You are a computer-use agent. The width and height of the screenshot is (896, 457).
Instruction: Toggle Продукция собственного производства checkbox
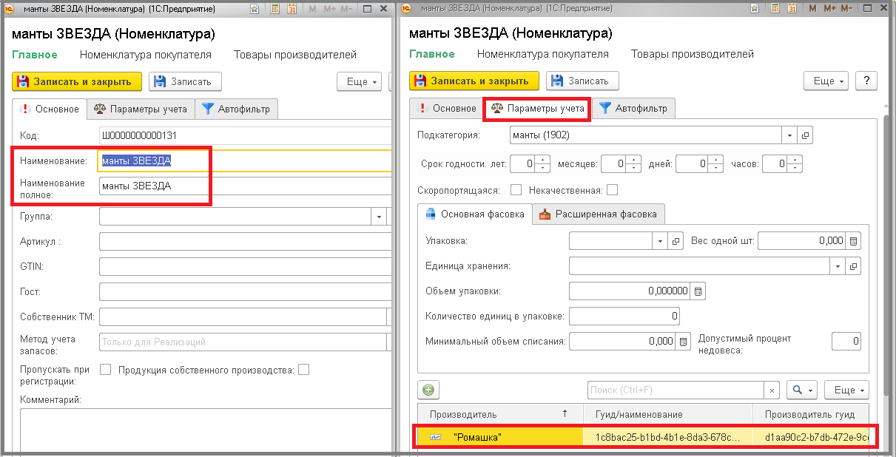[x=303, y=369]
